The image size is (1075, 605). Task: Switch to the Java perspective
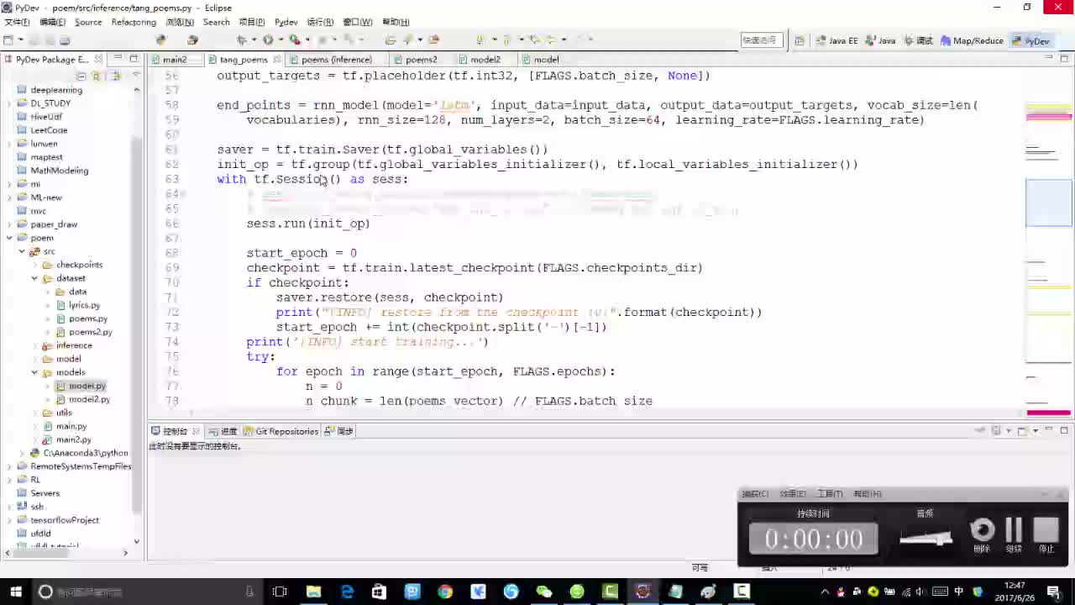pos(880,40)
